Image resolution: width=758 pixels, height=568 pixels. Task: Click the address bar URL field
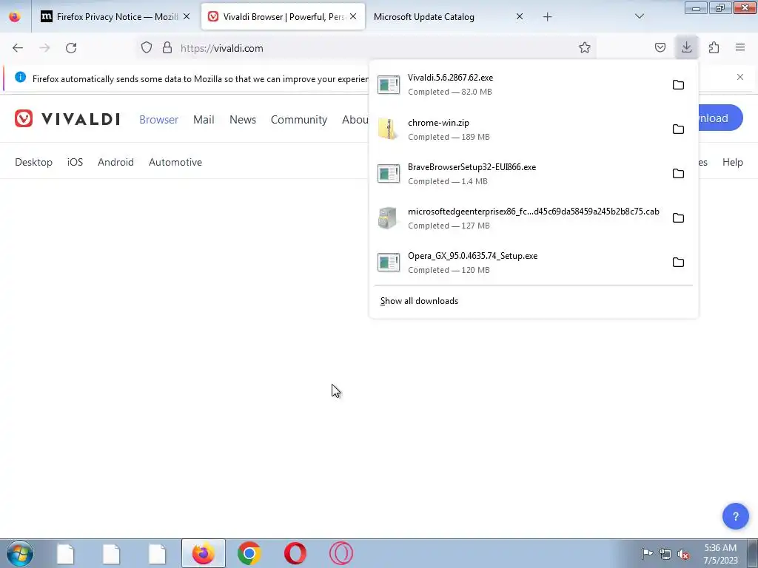point(367,48)
